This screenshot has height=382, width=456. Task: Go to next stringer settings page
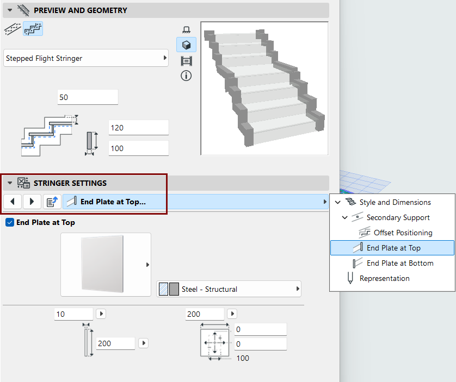click(x=32, y=202)
